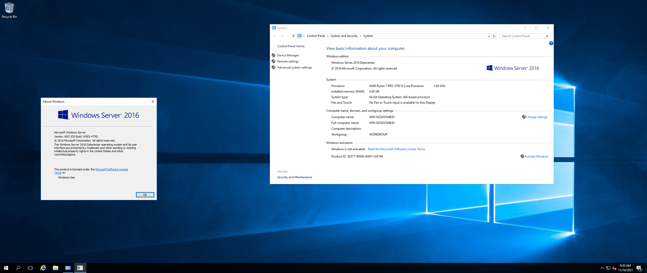Open Device Manager
This screenshot has width=647, height=273.
point(288,55)
